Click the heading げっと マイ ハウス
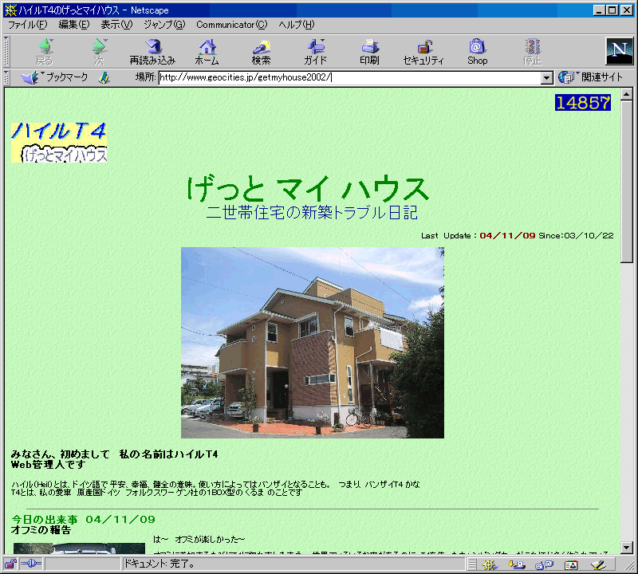The height and width of the screenshot is (574, 638). click(x=308, y=189)
